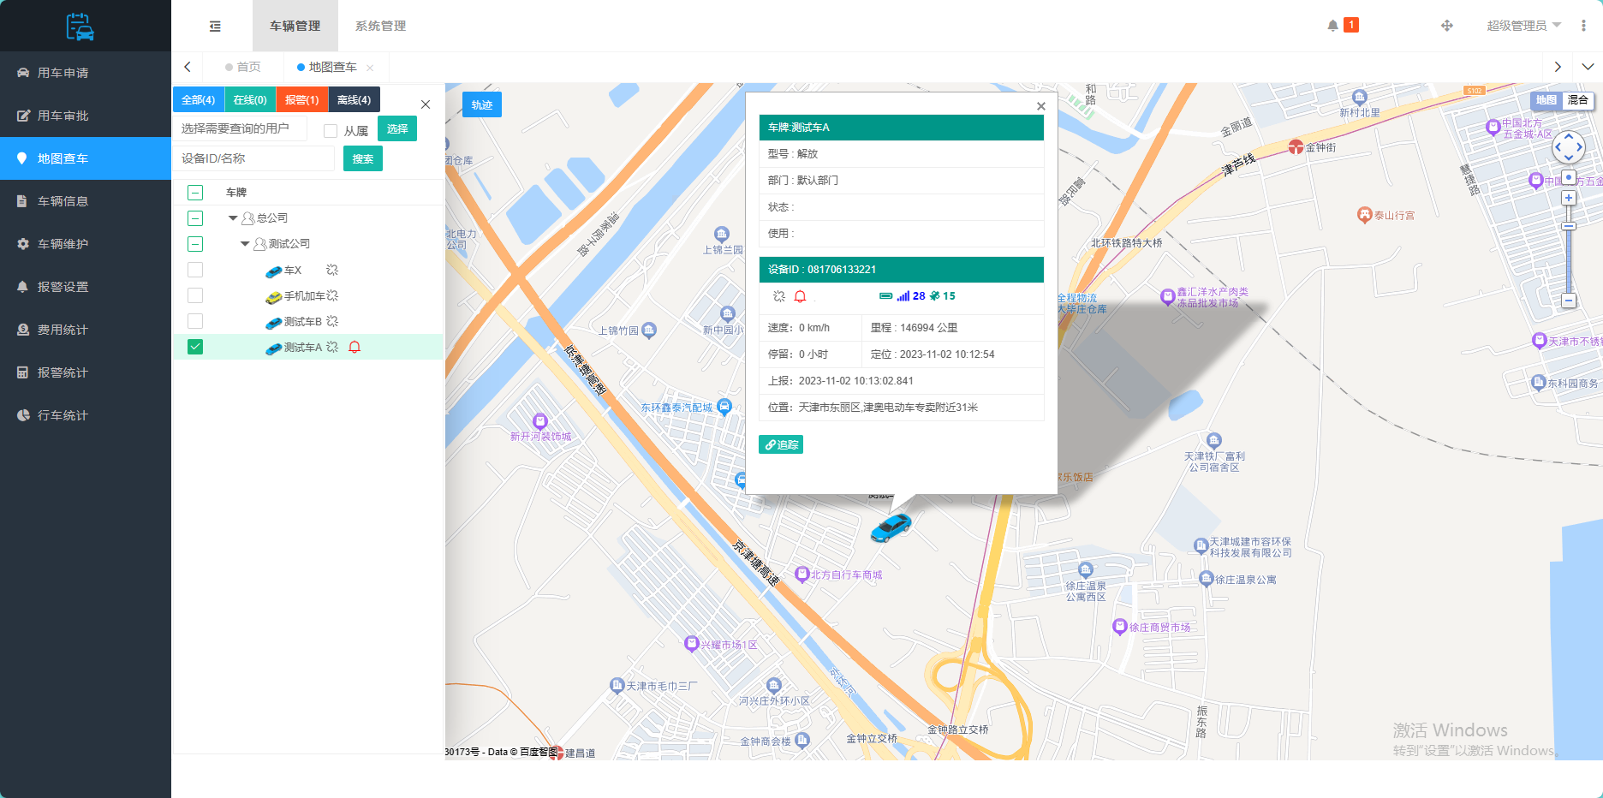The width and height of the screenshot is (1603, 798).
Task: Open 车辆维护 in the sidebar
Action: click(x=86, y=244)
